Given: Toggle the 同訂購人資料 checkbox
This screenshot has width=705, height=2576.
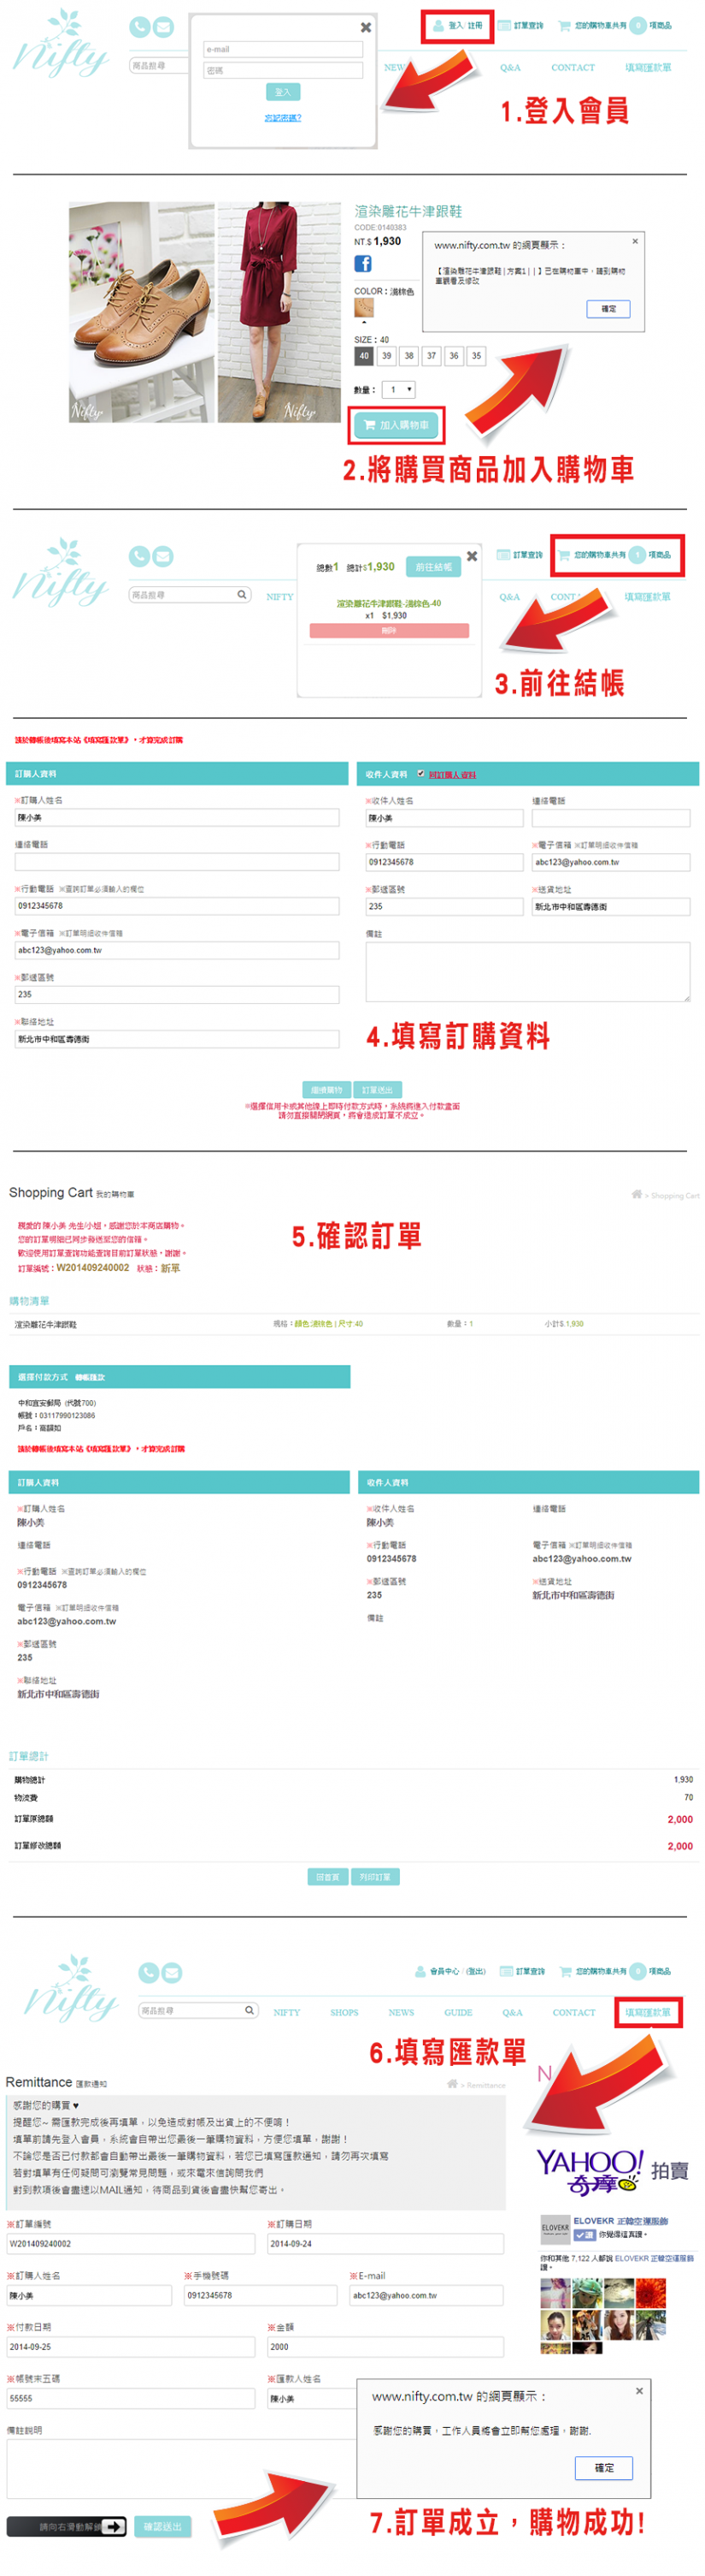Looking at the screenshot, I should point(420,774).
